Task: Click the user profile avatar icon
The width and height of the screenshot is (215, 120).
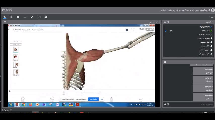Action: pyautogui.click(x=213, y=10)
